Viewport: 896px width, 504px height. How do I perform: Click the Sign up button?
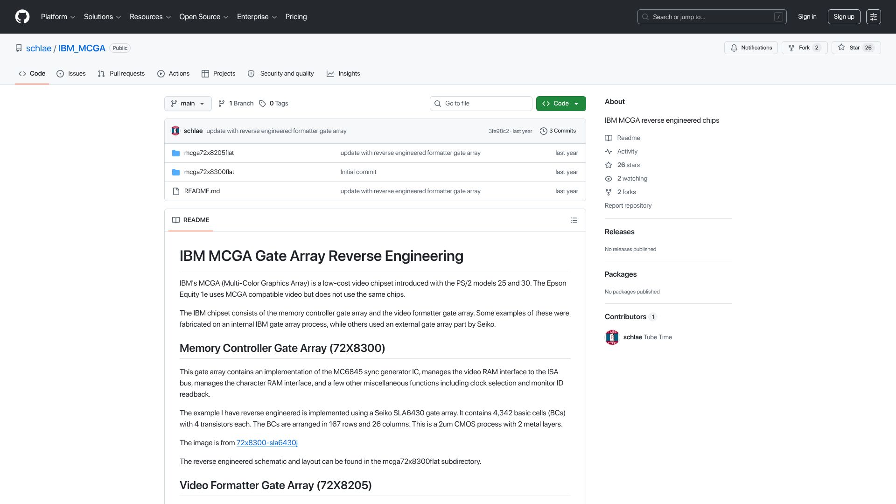(x=844, y=17)
